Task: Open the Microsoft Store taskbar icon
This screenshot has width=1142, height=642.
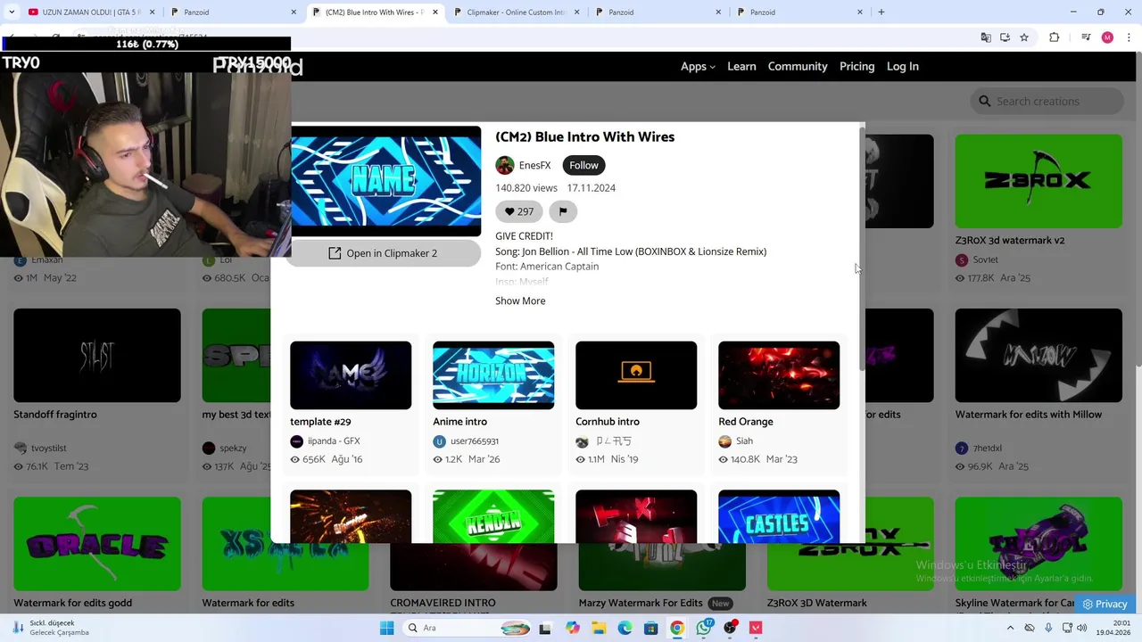Action: pos(651,628)
